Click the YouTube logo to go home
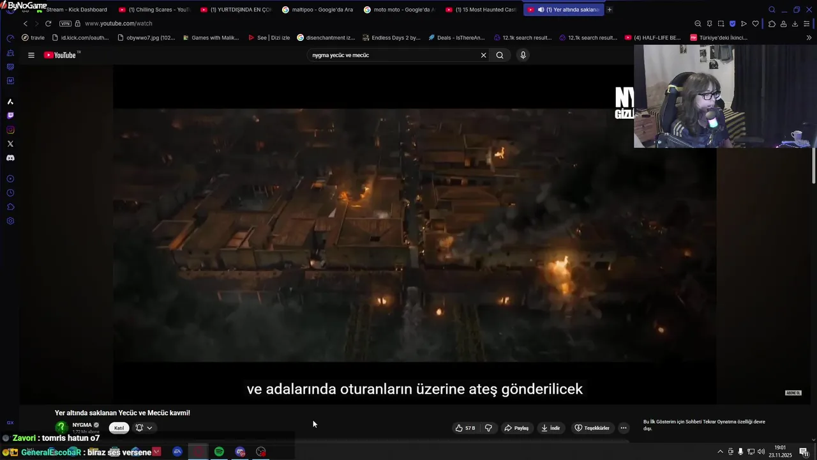Image resolution: width=817 pixels, height=460 pixels. click(x=60, y=55)
